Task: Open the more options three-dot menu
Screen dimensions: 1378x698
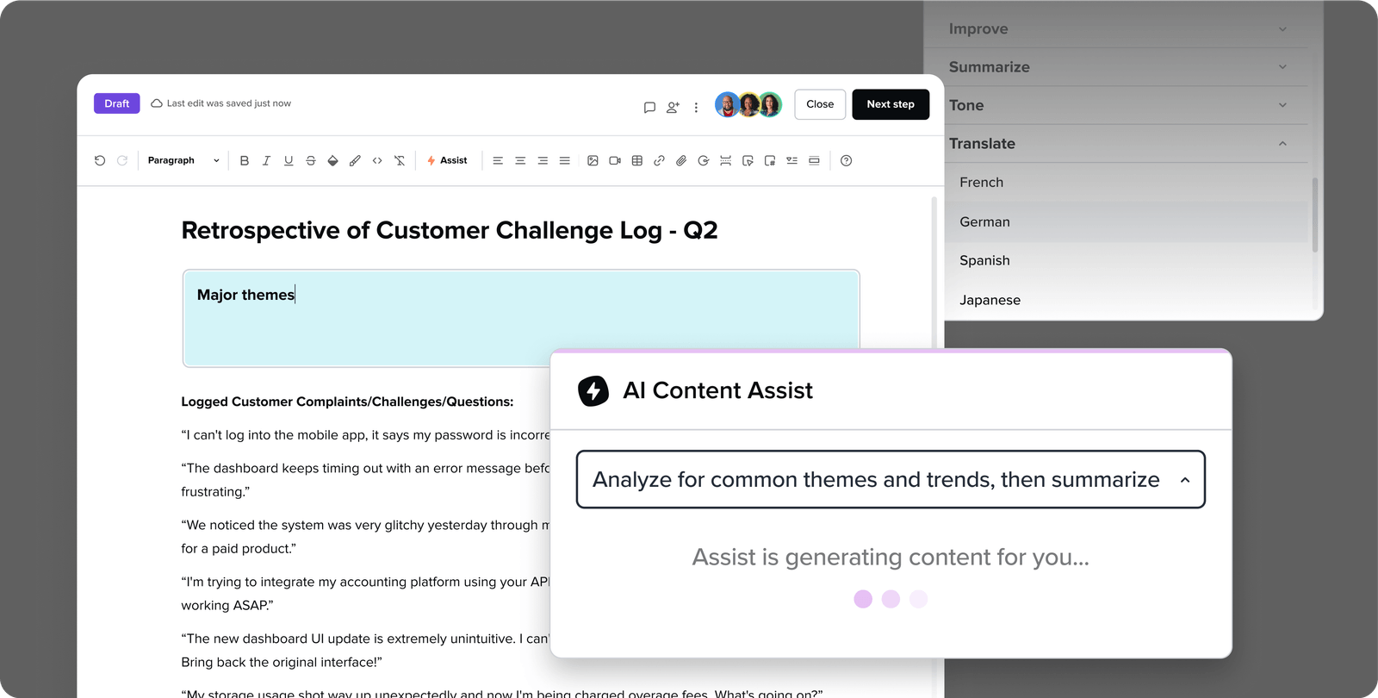Action: (x=696, y=107)
